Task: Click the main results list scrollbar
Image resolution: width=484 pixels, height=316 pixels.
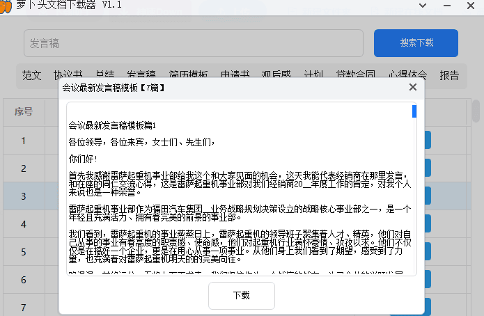Action: [478, 111]
